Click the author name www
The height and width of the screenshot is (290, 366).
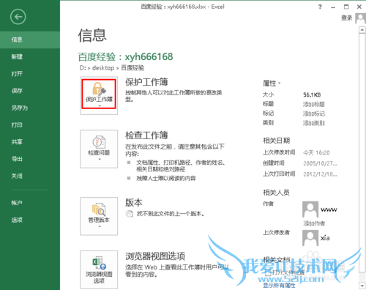[329, 209]
